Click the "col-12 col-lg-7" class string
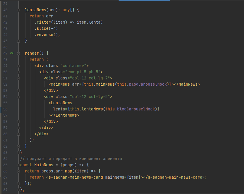Image resolution: width=244 pixels, height=194 pixels. click(x=90, y=78)
